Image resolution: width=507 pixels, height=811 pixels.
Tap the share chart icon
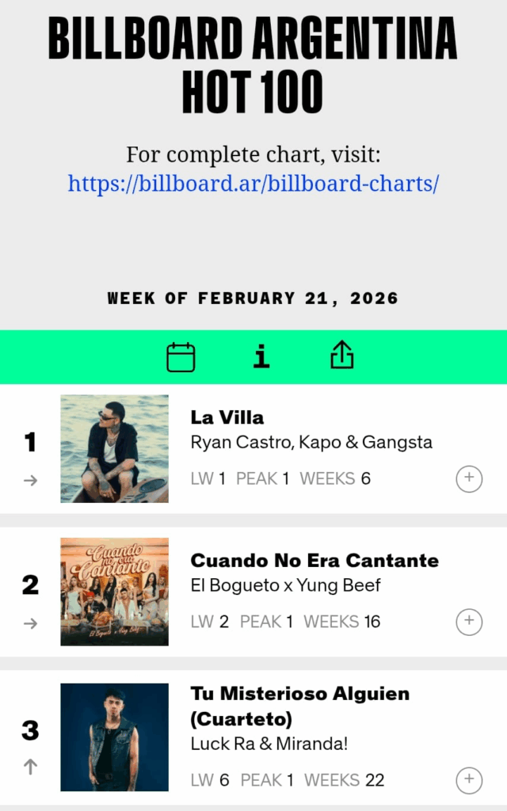(341, 357)
